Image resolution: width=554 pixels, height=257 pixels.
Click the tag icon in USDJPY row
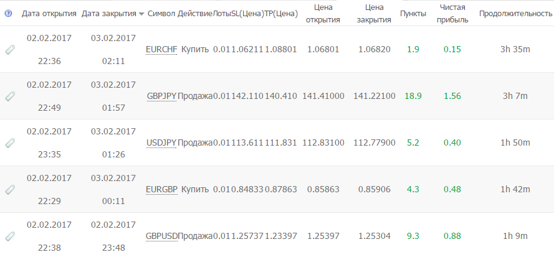point(10,143)
